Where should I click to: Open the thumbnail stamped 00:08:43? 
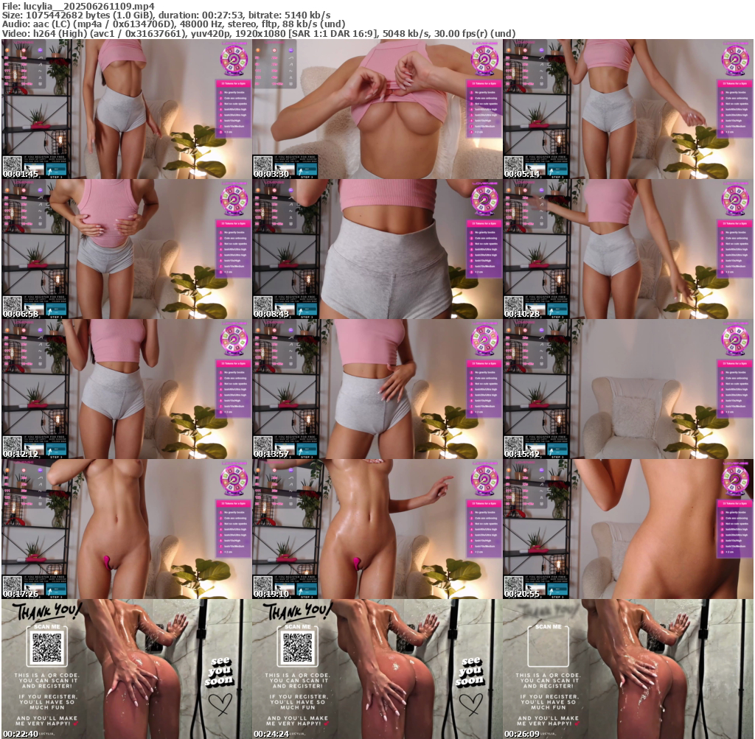pyautogui.click(x=377, y=248)
